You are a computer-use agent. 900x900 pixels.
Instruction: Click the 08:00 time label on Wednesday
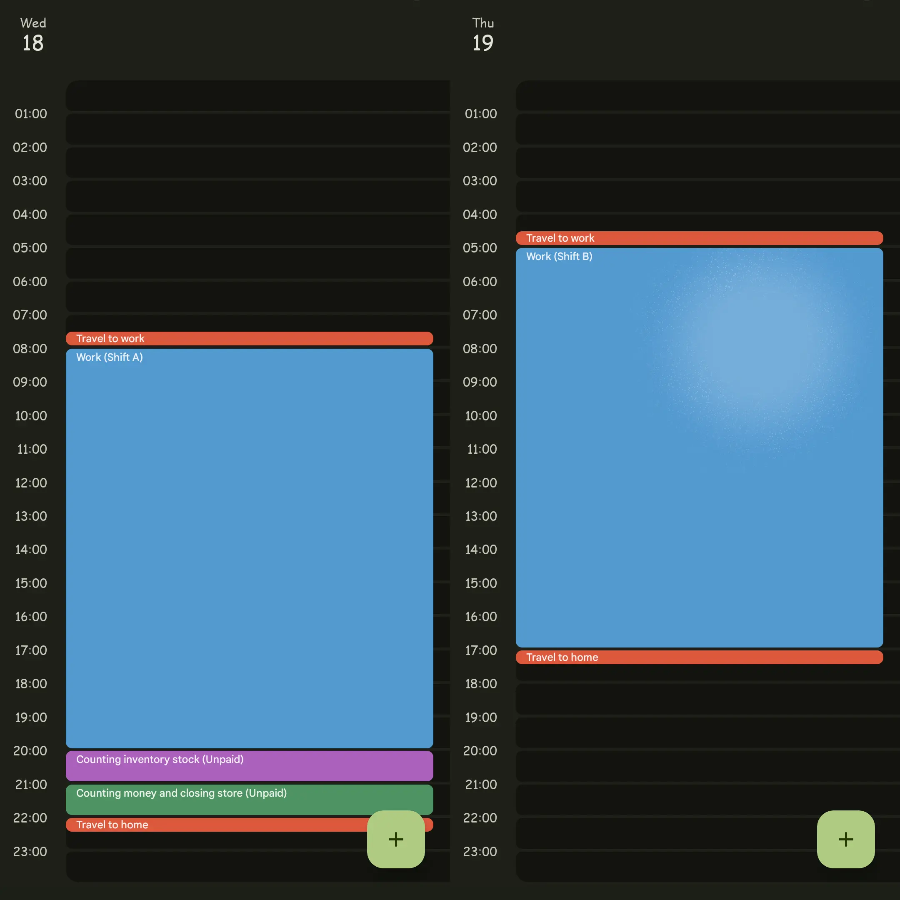[31, 348]
